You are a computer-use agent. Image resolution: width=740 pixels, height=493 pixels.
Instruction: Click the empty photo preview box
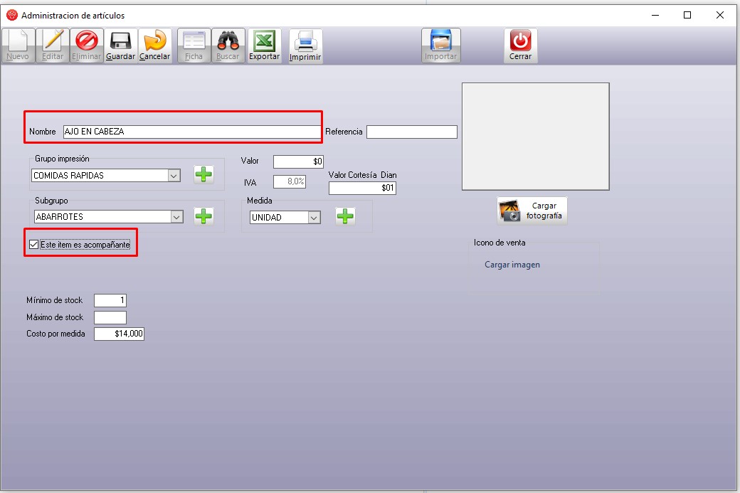[x=535, y=137]
